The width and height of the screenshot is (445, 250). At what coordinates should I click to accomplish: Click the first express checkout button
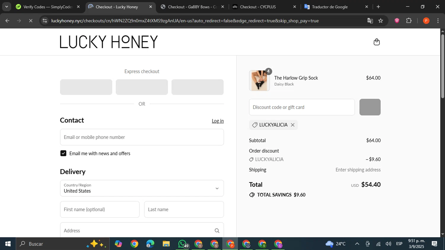coord(86,87)
